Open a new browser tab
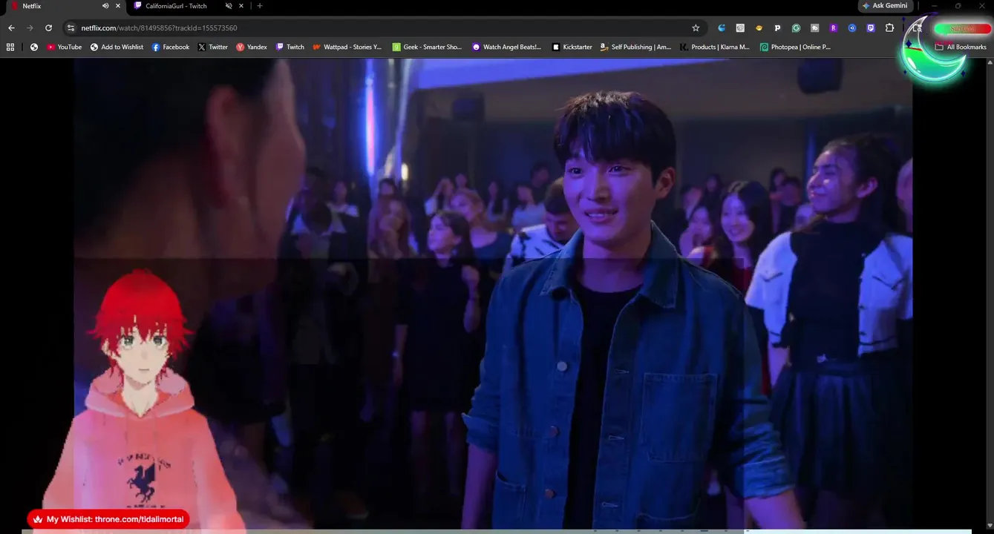This screenshot has width=994, height=534. [259, 6]
